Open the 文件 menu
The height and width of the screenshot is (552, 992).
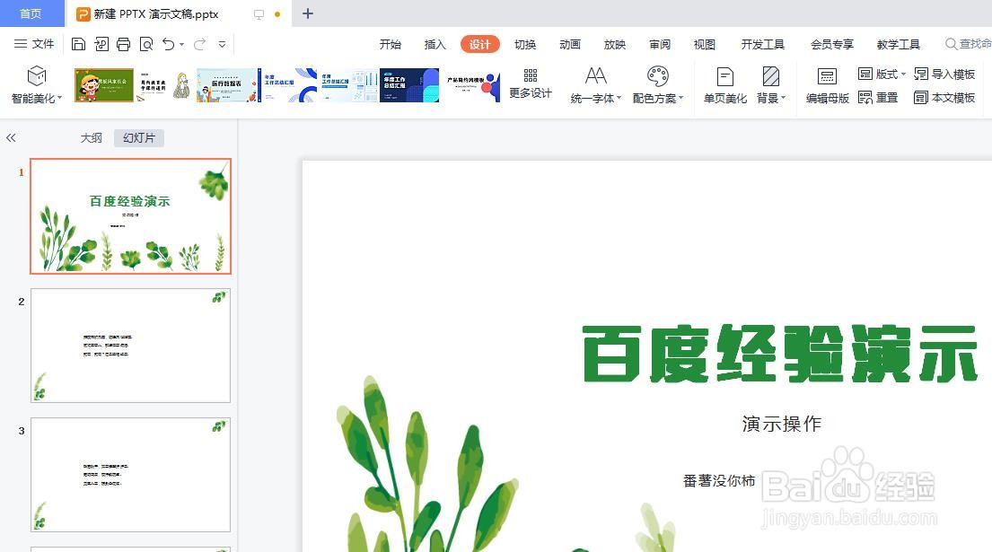[x=34, y=44]
